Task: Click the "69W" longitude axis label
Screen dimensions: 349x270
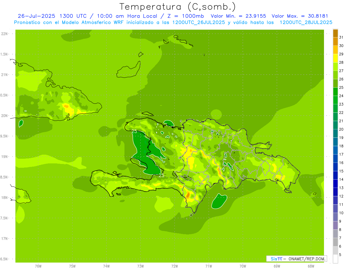Action: [277, 266]
